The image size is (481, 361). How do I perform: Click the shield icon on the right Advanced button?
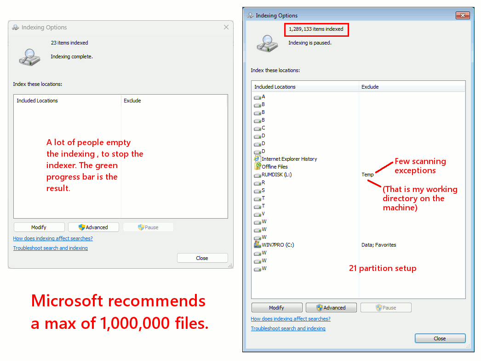(x=319, y=307)
